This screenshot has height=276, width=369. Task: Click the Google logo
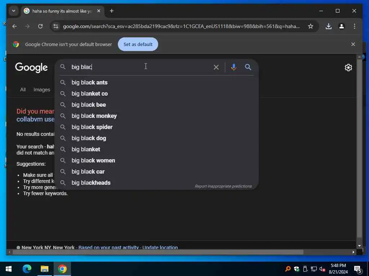tap(31, 68)
